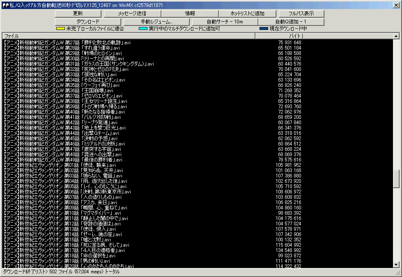402x277 pixels.
Task: Click the vertical scrollbar thumb
Action: click(396, 178)
